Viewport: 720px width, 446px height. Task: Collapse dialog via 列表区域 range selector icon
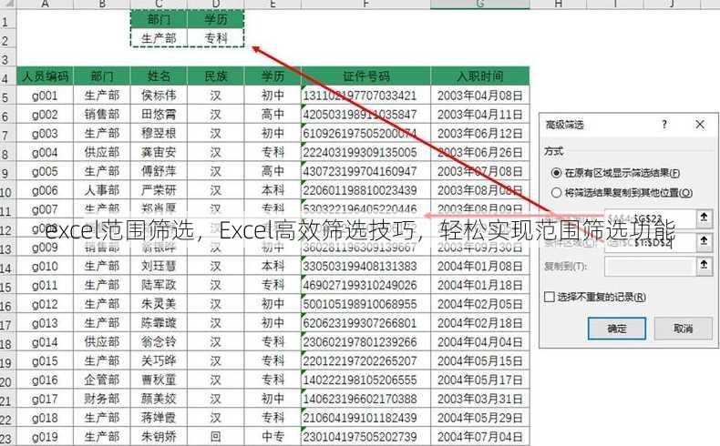(x=704, y=218)
